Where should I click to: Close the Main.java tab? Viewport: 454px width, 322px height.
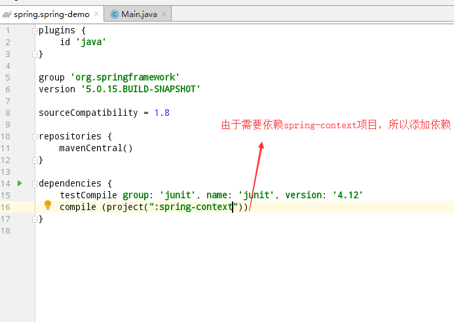click(164, 14)
